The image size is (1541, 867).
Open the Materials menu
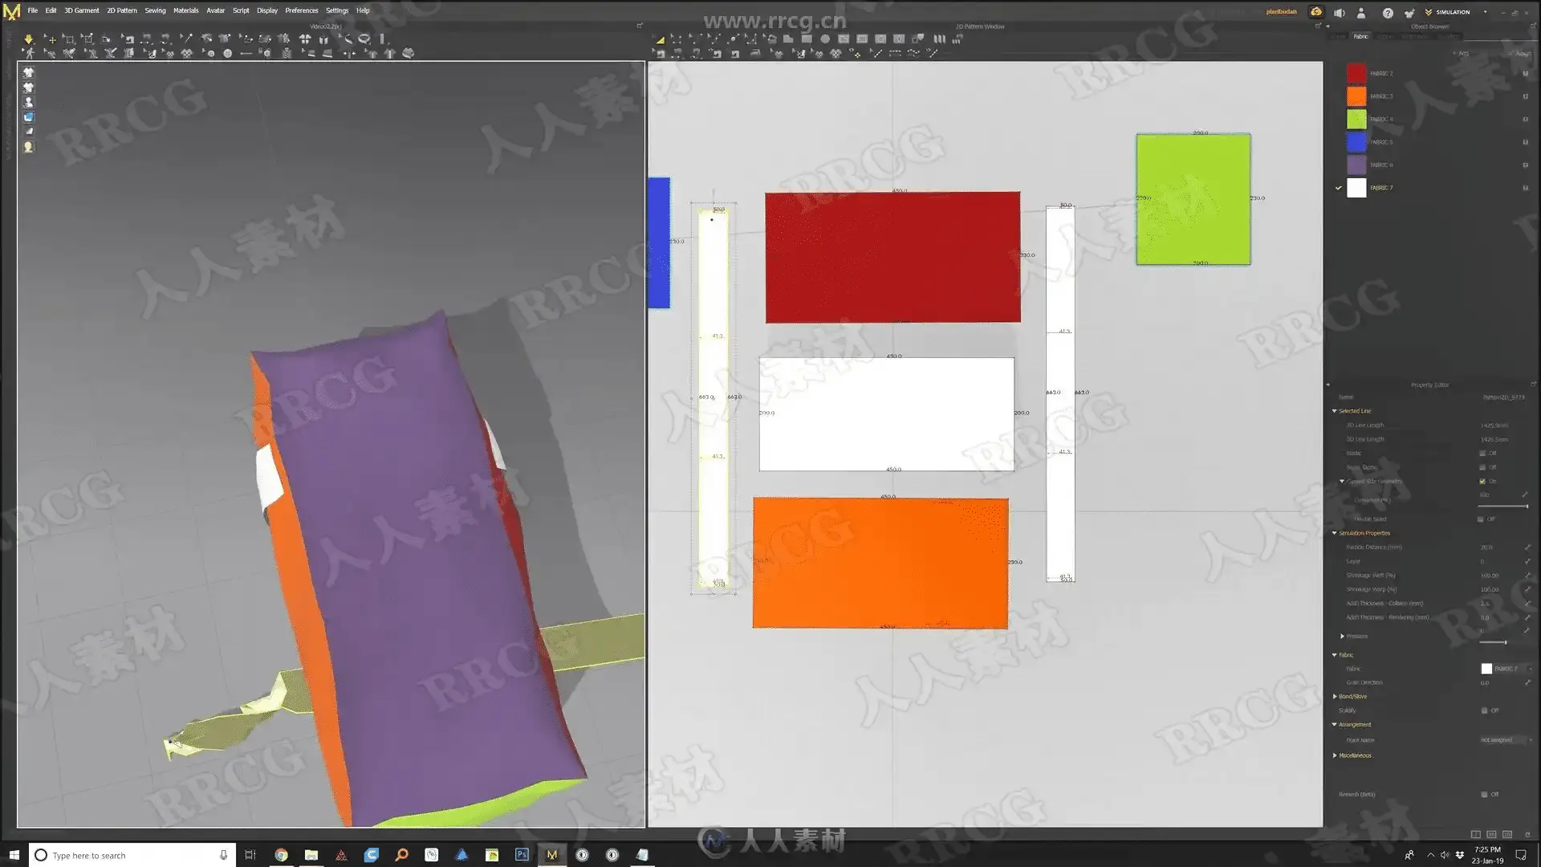(185, 10)
